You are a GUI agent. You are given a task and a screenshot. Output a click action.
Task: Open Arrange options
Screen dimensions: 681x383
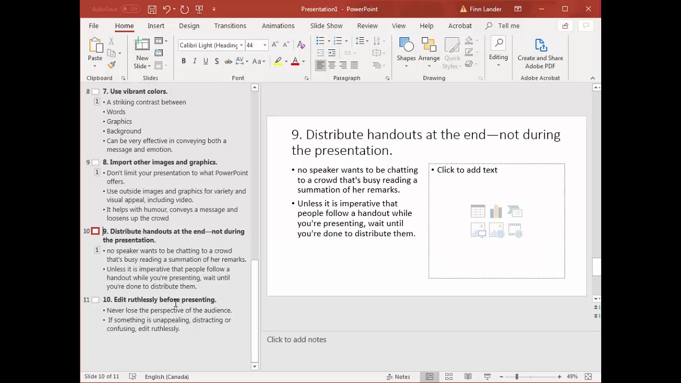(x=429, y=53)
